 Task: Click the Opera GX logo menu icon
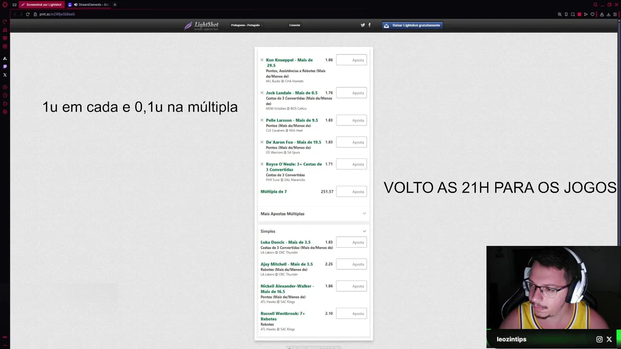tap(5, 5)
